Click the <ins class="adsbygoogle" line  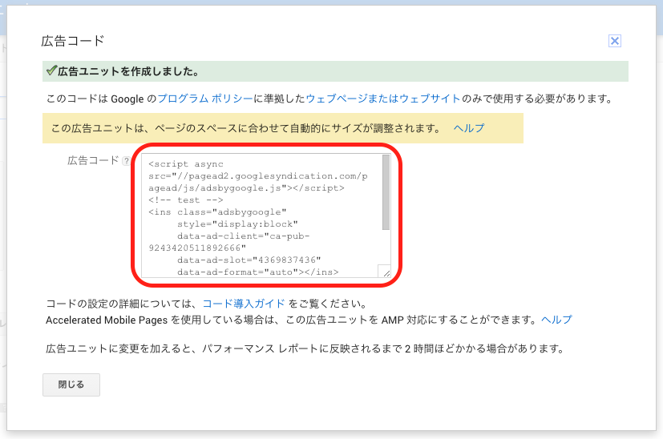click(217, 212)
